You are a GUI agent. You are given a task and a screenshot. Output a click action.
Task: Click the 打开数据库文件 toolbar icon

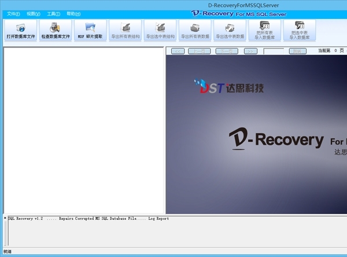(21, 30)
